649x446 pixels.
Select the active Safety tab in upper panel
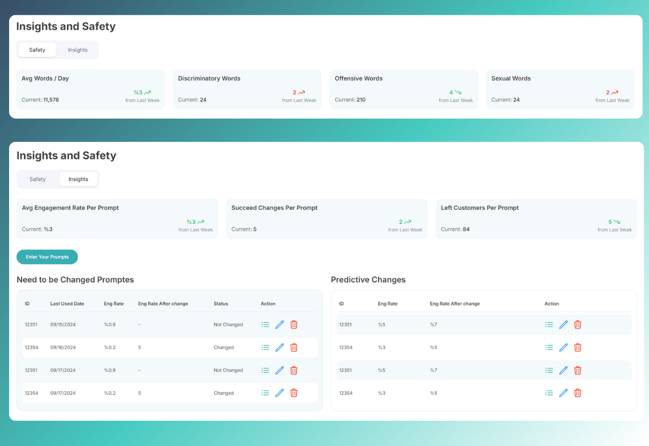click(37, 50)
